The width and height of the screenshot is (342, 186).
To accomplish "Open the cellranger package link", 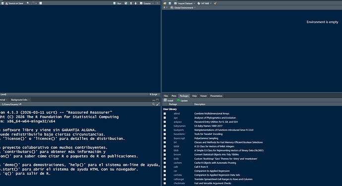I will (x=179, y=179).
